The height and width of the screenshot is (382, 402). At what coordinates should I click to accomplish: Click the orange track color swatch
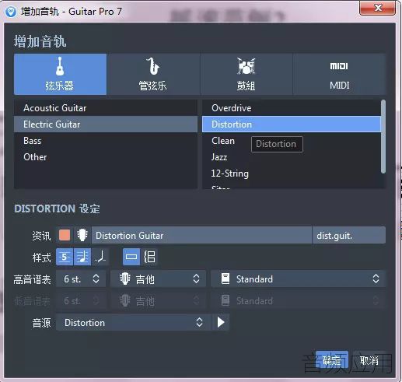click(x=65, y=235)
